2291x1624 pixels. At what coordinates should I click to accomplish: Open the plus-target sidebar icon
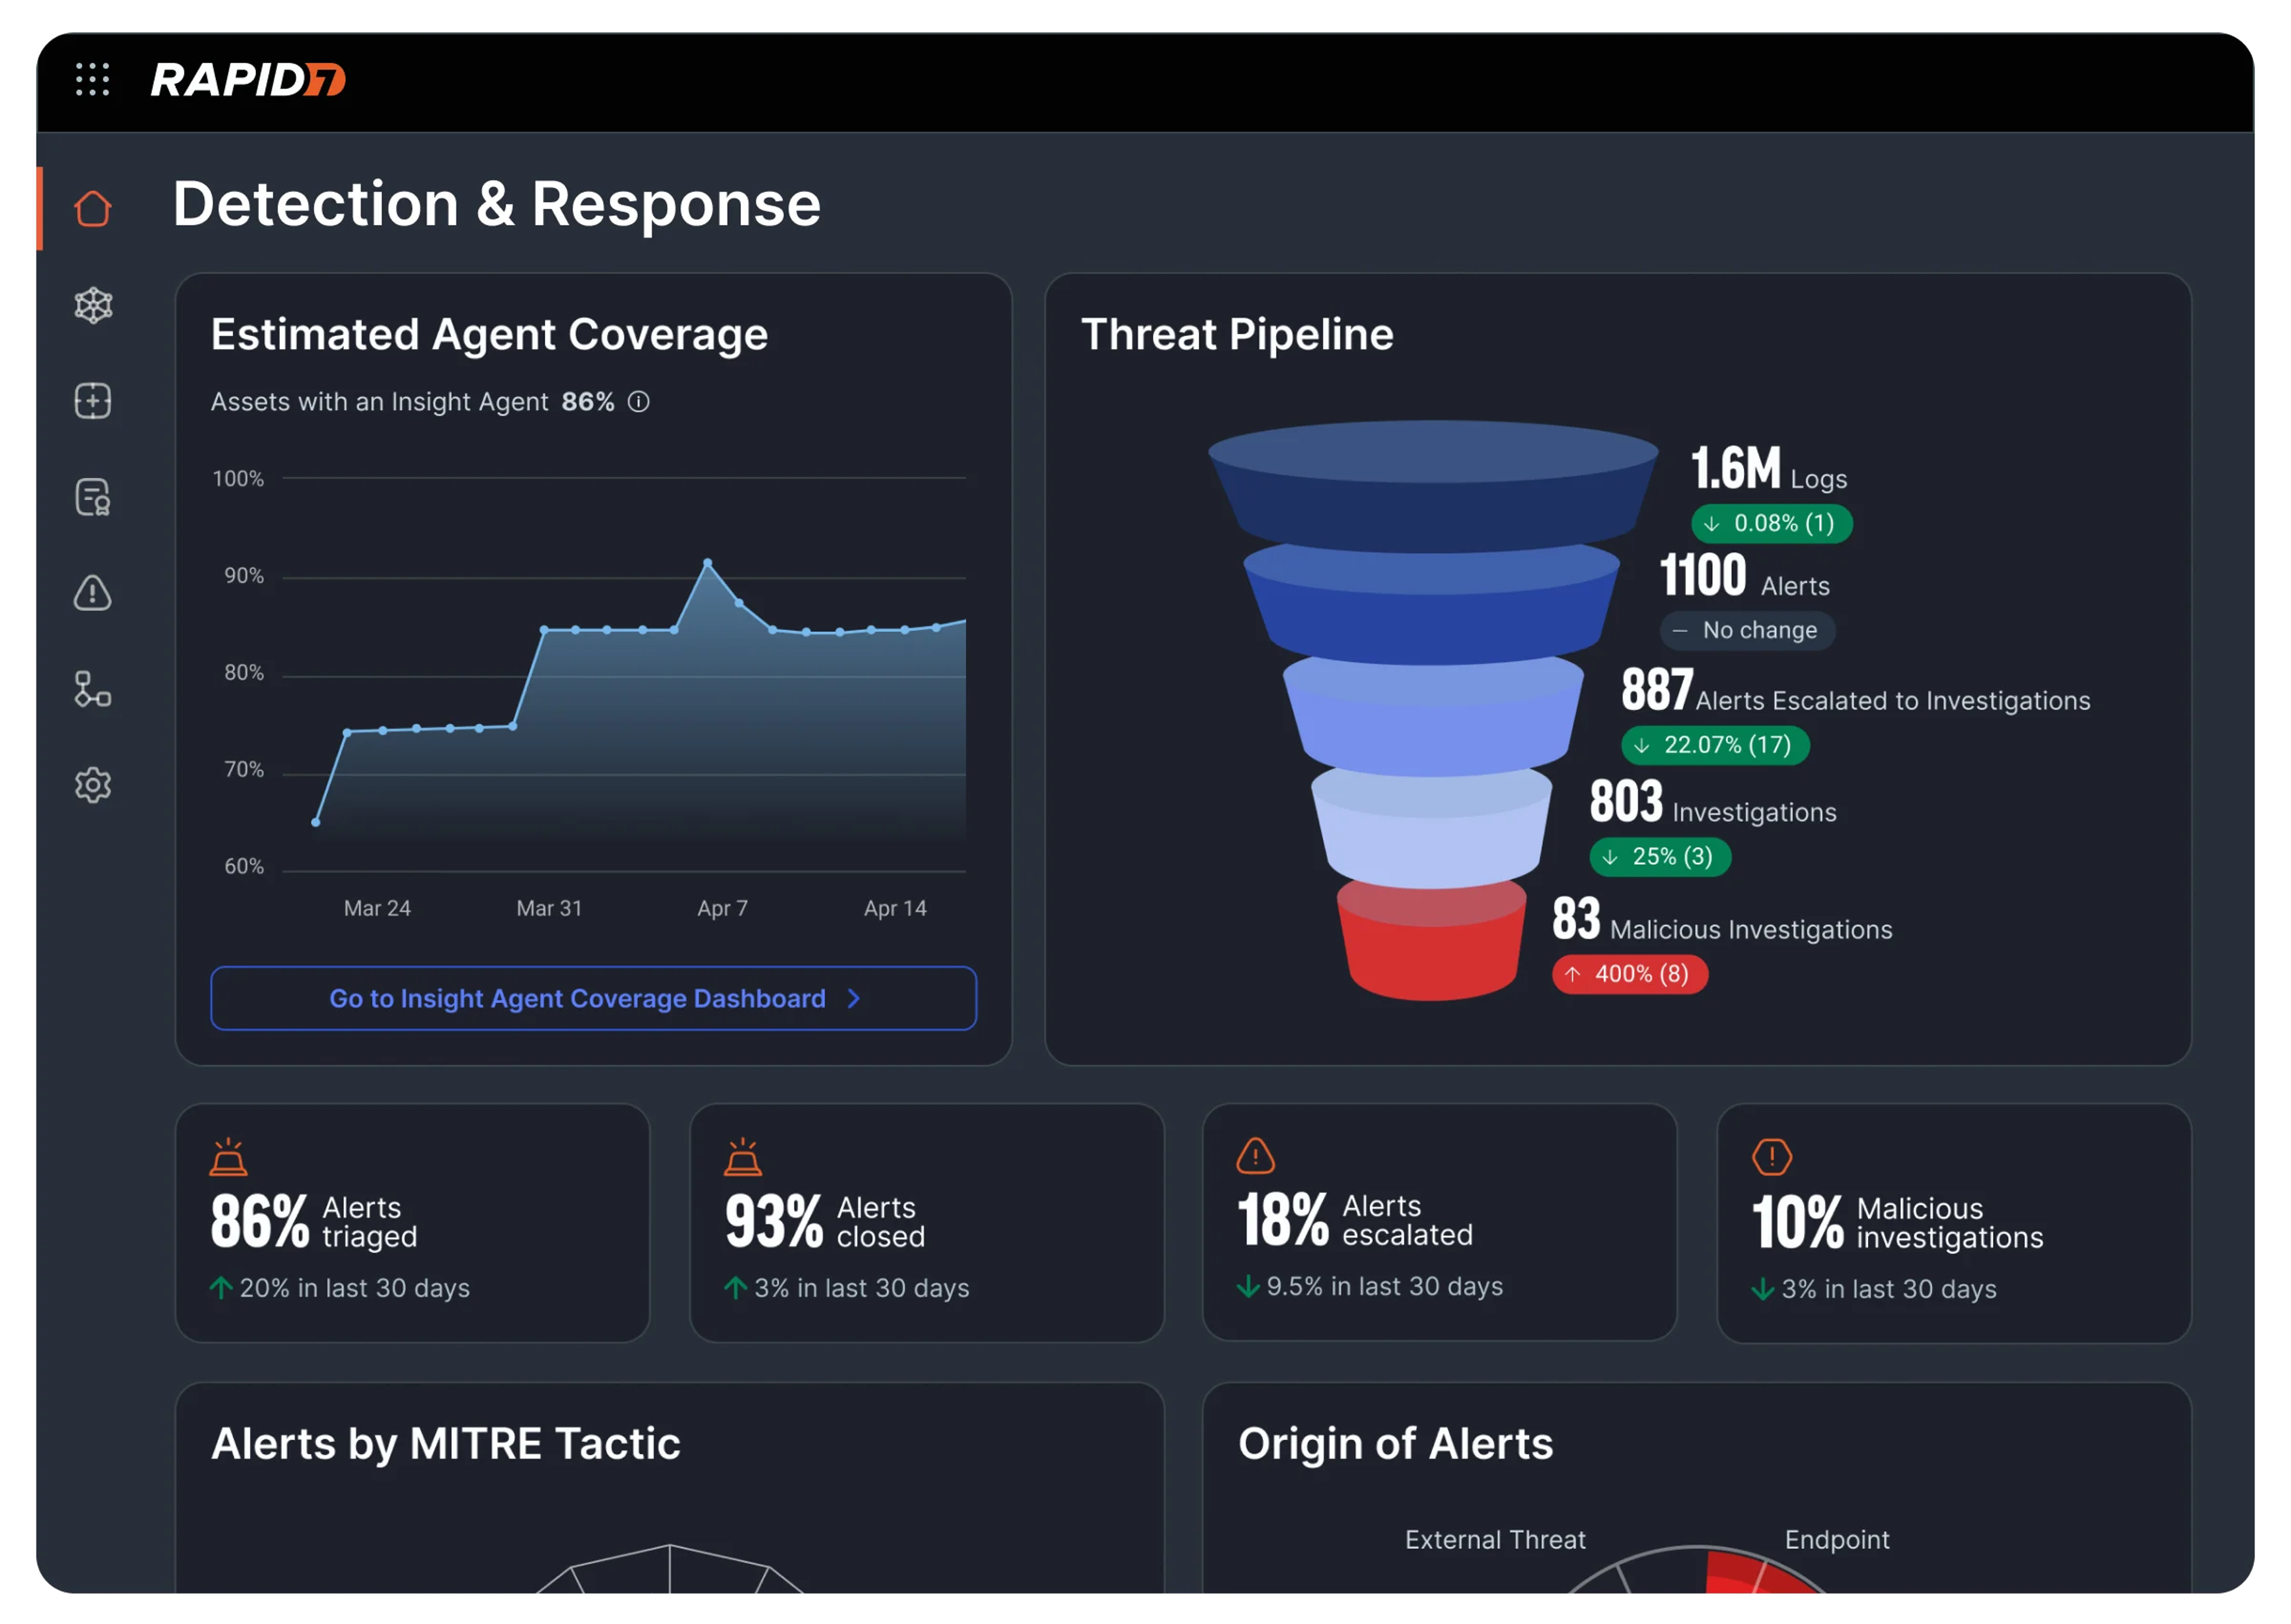pyautogui.click(x=93, y=401)
